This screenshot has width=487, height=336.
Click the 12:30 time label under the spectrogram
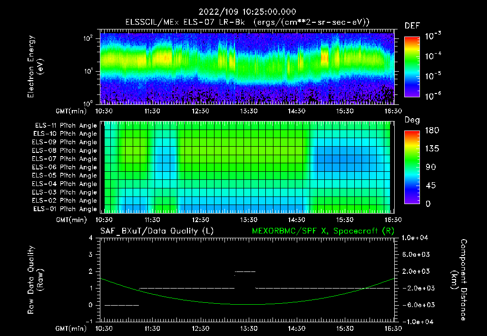pos(200,111)
